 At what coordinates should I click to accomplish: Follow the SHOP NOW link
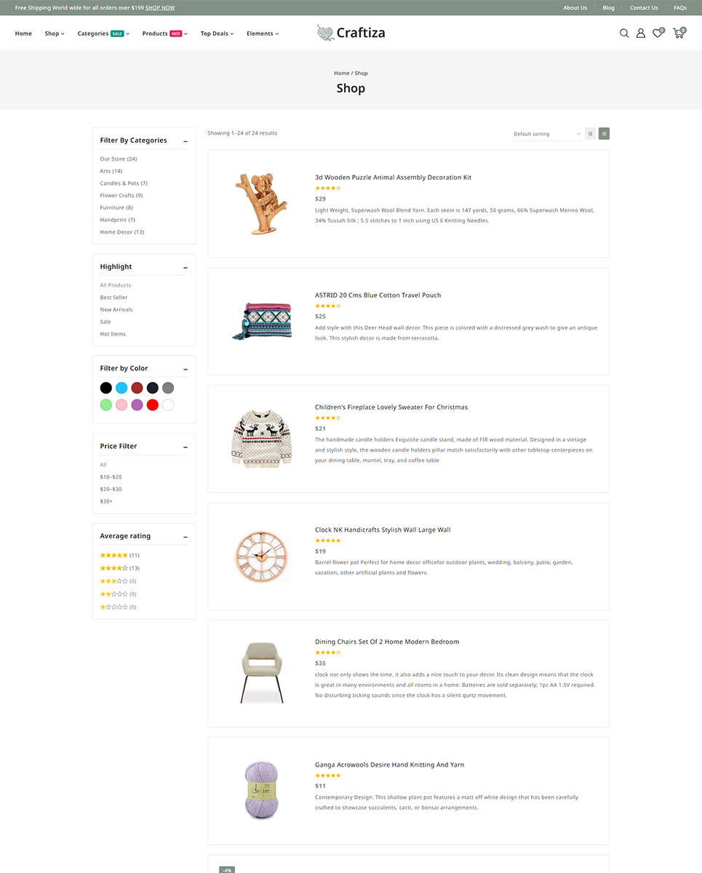(160, 8)
